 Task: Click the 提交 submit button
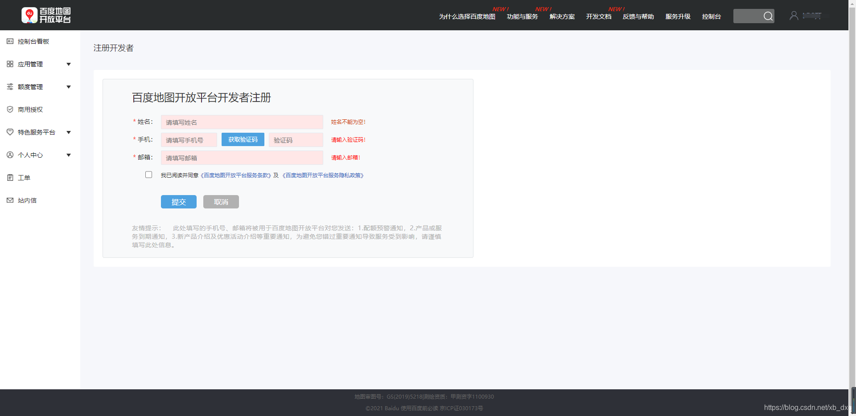(x=178, y=202)
